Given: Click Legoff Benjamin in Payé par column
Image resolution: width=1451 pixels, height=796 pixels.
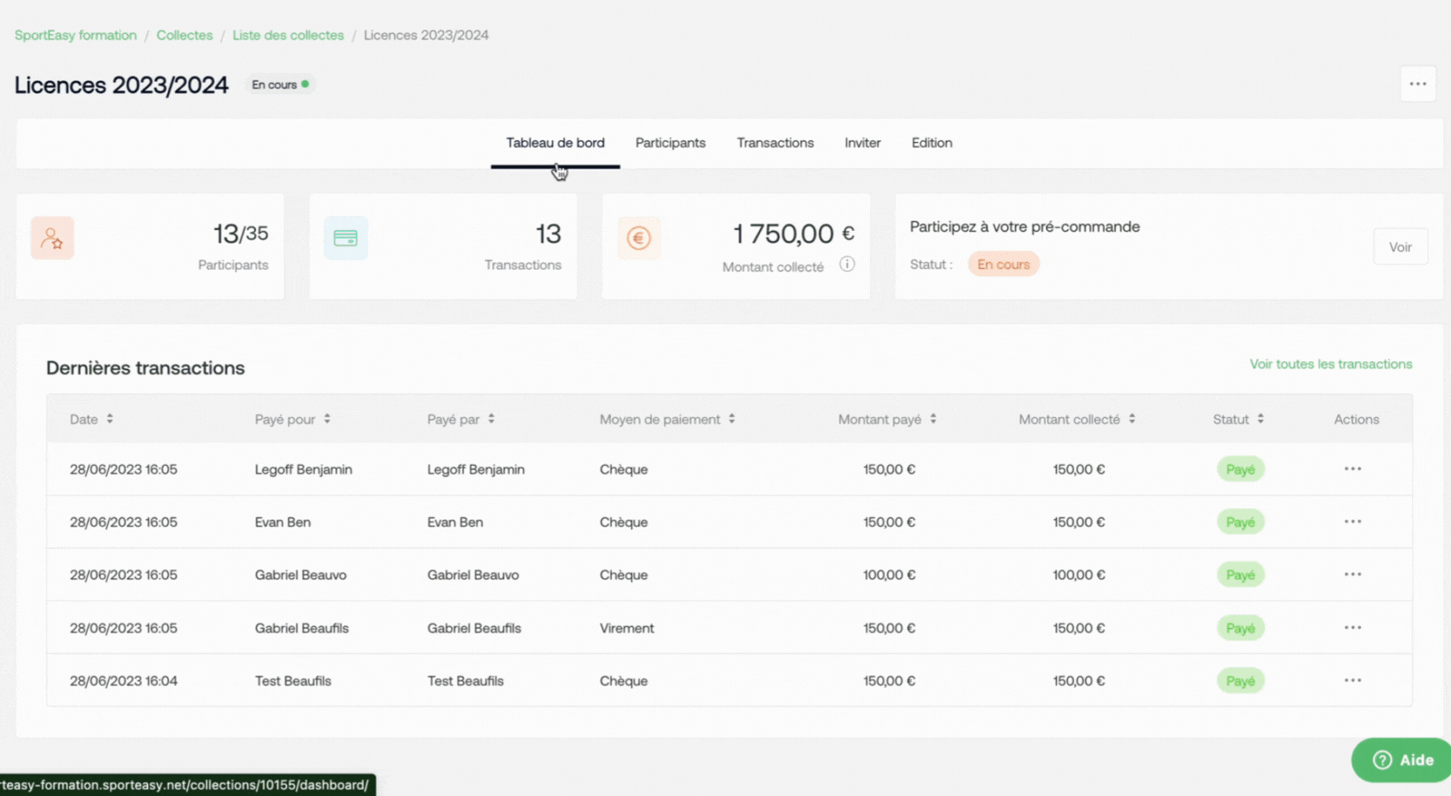Looking at the screenshot, I should [475, 469].
